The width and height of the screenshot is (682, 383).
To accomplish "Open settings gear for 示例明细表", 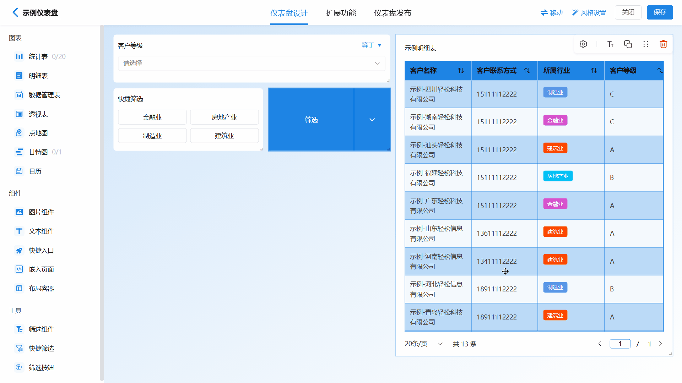I will pos(583,44).
